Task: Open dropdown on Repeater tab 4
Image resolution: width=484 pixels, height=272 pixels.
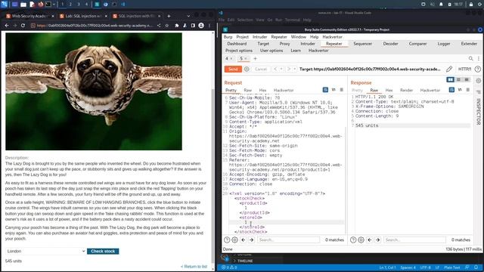Action: 231,59
